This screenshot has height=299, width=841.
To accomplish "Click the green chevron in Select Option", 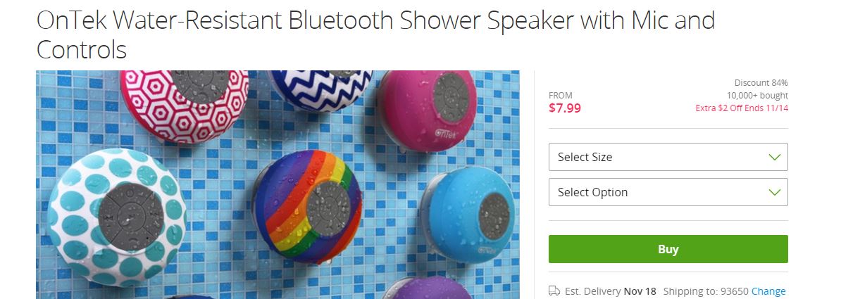I will tap(774, 192).
